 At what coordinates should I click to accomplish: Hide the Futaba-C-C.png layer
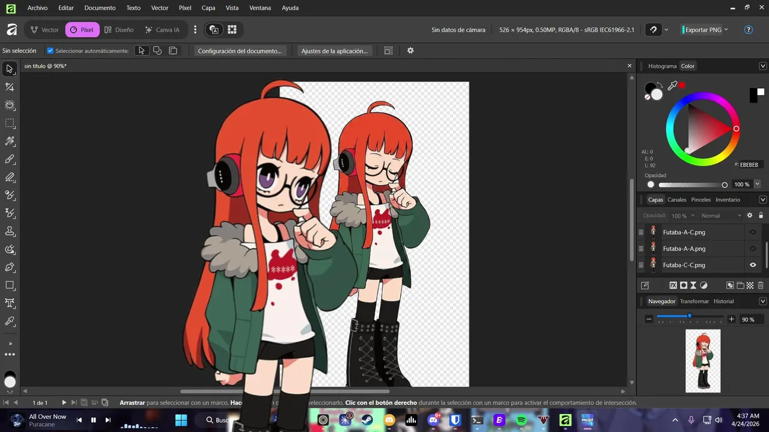coord(753,265)
